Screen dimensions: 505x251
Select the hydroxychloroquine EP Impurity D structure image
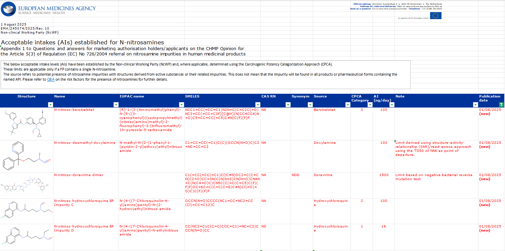coord(27,237)
